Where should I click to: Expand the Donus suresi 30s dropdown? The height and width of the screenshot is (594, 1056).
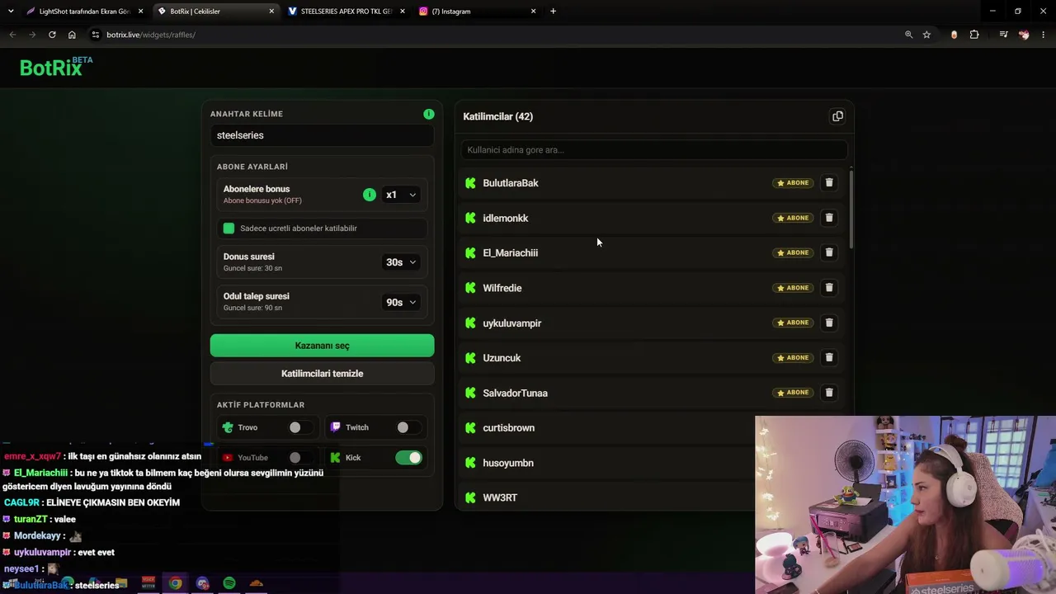[401, 262]
